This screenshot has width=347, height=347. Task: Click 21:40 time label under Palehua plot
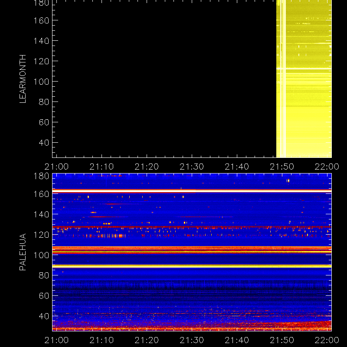[237, 340]
